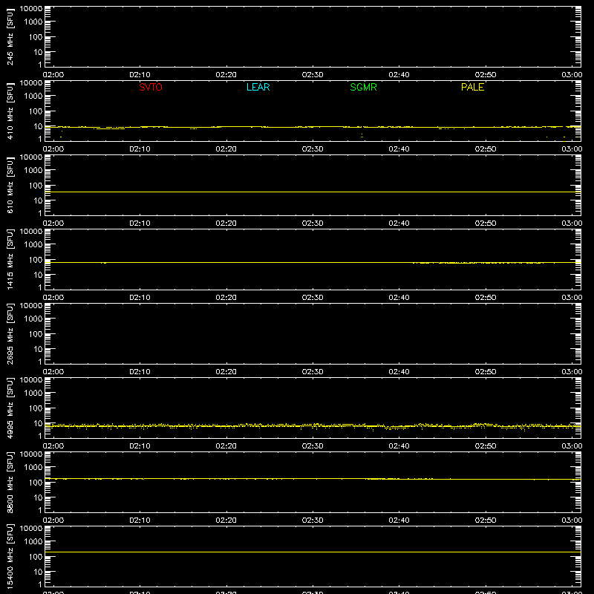Viewport: 594px width, 594px height.
Task: Click the red SVTO station label
Action: click(x=151, y=87)
